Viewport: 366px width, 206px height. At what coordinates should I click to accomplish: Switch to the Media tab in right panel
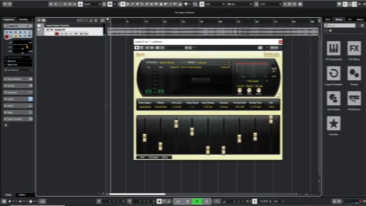pyautogui.click(x=339, y=20)
